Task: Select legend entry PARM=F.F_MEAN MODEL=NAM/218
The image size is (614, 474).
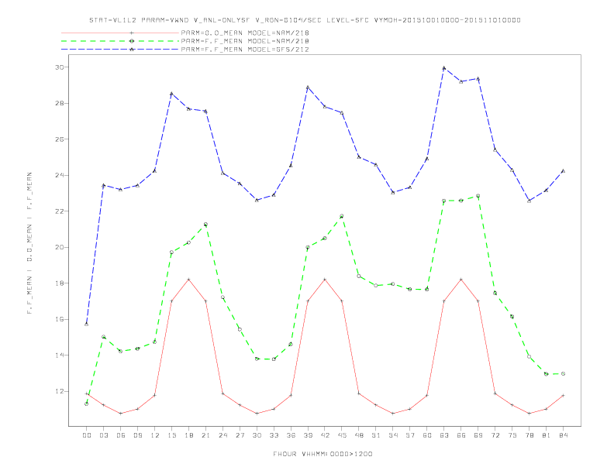Action: click(x=245, y=41)
